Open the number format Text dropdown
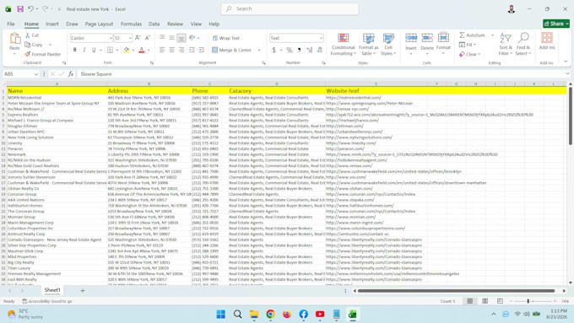 tap(321, 38)
